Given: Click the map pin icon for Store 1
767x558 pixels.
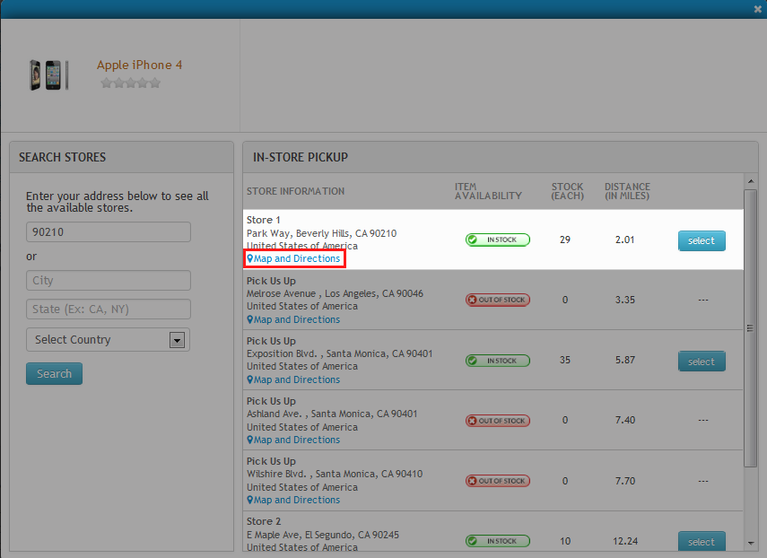Looking at the screenshot, I should [250, 258].
